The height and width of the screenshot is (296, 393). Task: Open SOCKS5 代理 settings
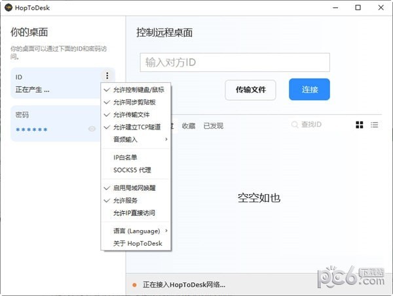[132, 170]
